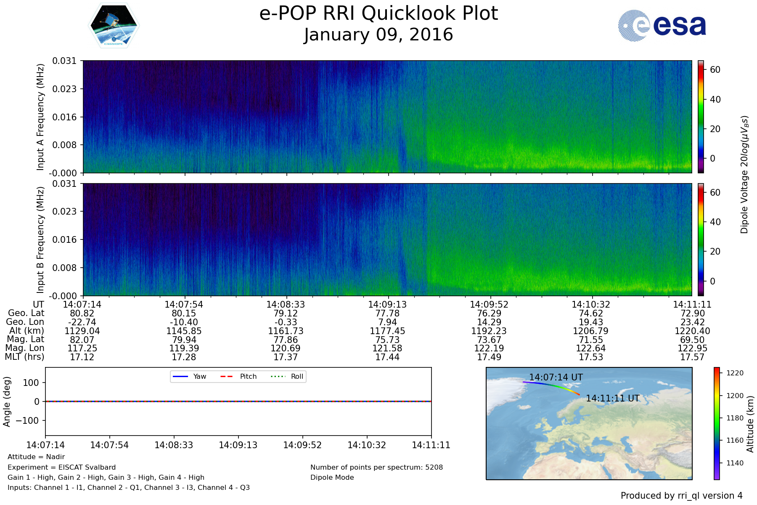The height and width of the screenshot is (505, 757).
Task: Click the Altitude rainbow colorbar
Action: click(x=717, y=423)
